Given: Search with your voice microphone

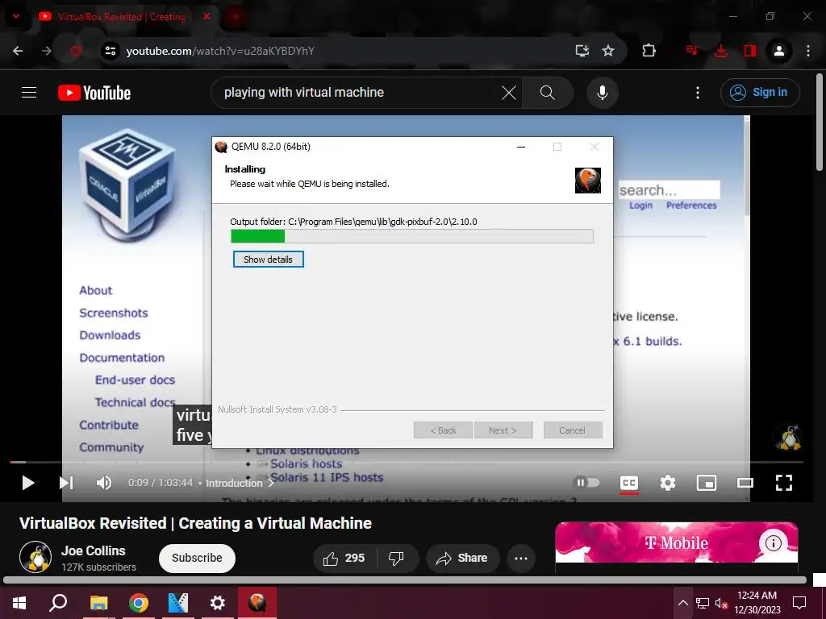Looking at the screenshot, I should [602, 93].
